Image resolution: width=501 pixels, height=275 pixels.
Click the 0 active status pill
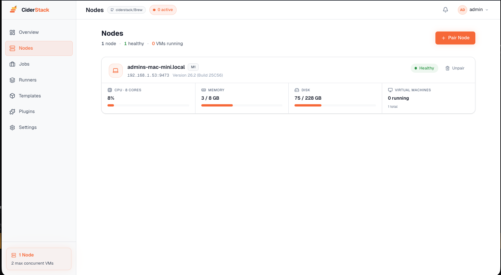pos(163,10)
